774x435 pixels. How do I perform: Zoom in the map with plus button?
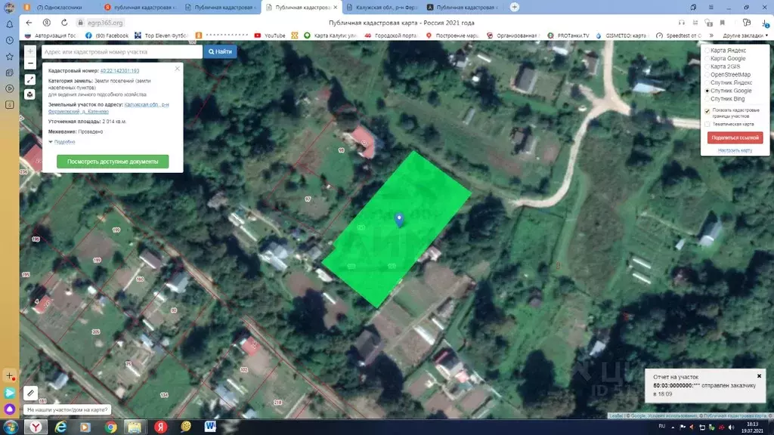point(29,51)
